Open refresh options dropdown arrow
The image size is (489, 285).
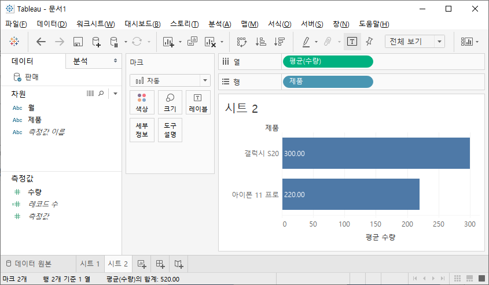(x=149, y=42)
